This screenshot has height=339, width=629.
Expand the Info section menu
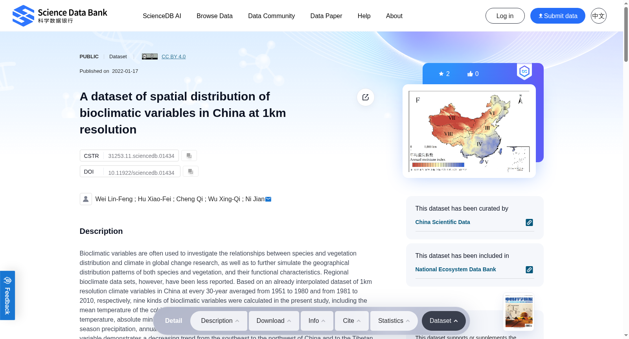pos(317,321)
